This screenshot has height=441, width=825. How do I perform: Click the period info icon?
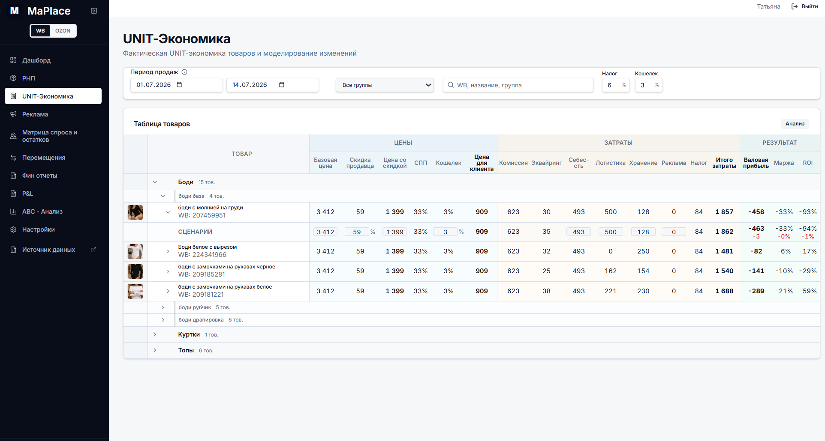(184, 72)
